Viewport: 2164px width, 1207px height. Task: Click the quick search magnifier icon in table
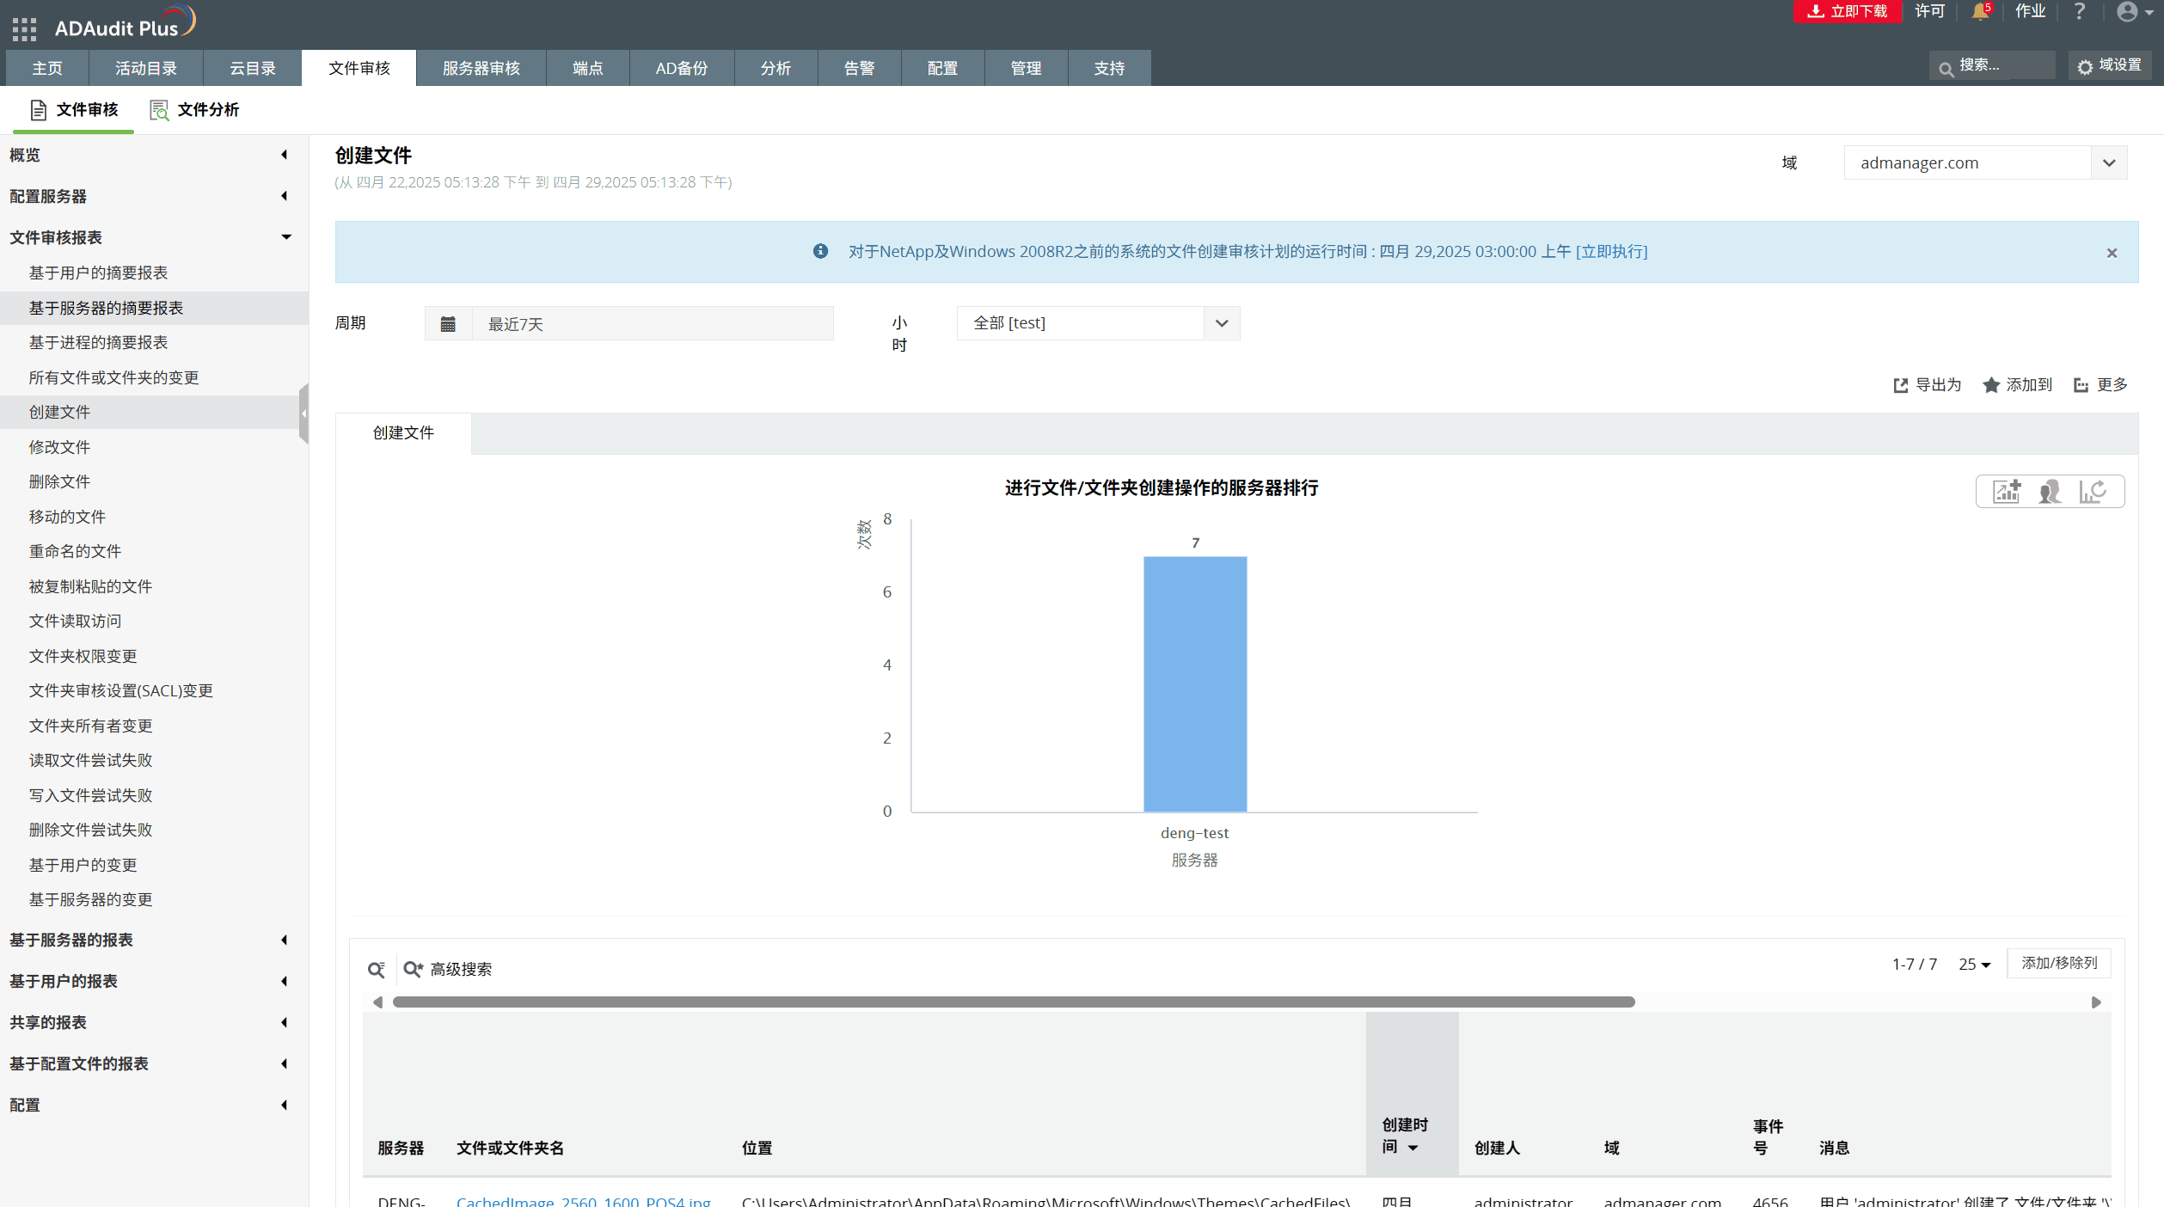[377, 970]
